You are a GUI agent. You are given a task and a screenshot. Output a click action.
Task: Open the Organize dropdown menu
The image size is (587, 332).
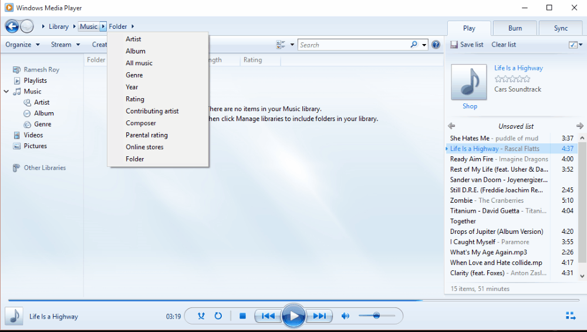click(22, 45)
